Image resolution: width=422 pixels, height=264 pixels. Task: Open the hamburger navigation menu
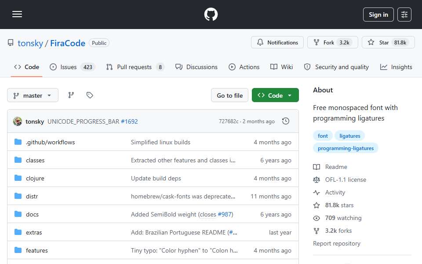(x=17, y=14)
